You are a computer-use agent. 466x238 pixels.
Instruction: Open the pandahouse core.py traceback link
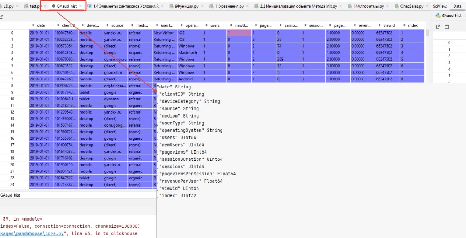33,233
